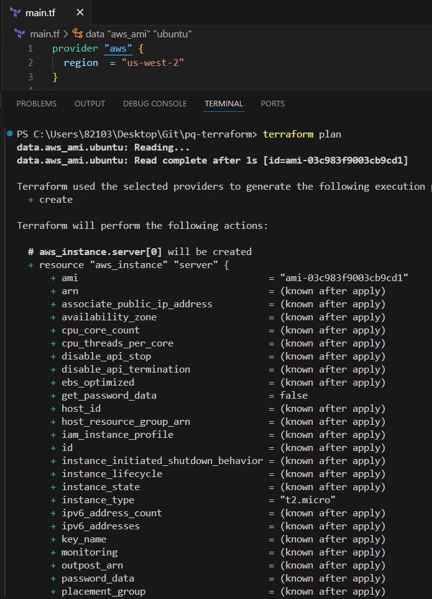Click line number 1 in the editor
This screenshot has height=599, width=432.
(30, 49)
